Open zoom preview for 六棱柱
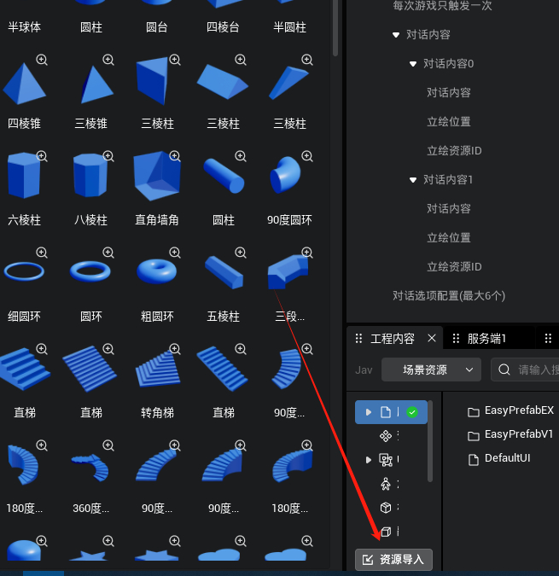Viewport: 559px width, 576px height. (x=42, y=156)
